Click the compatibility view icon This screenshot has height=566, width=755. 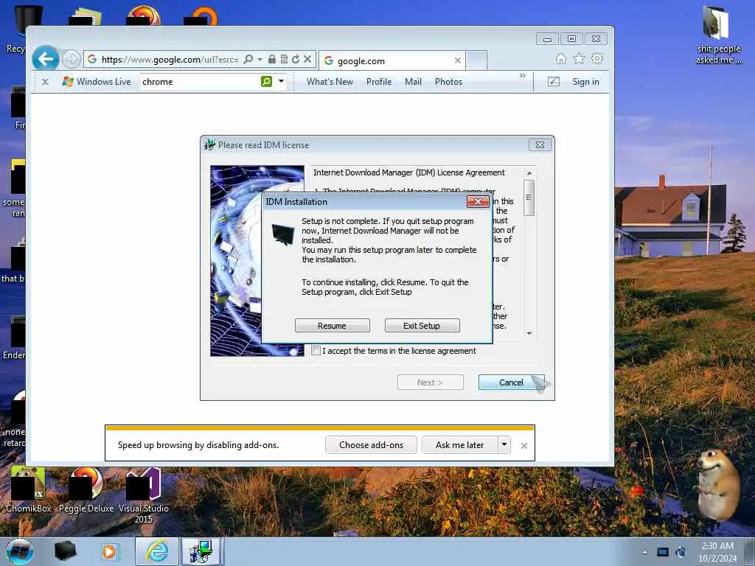pyautogui.click(x=284, y=59)
